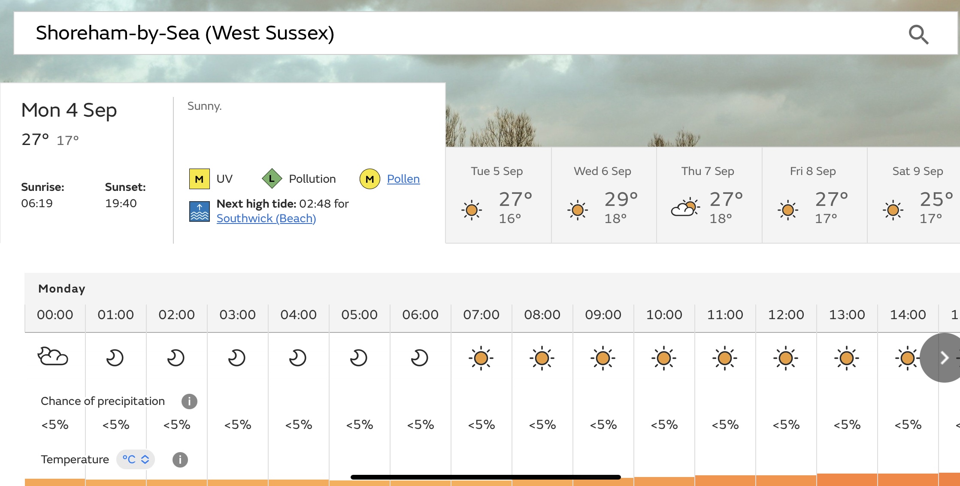Click the search magnifier icon
This screenshot has height=486, width=960.
pos(918,34)
